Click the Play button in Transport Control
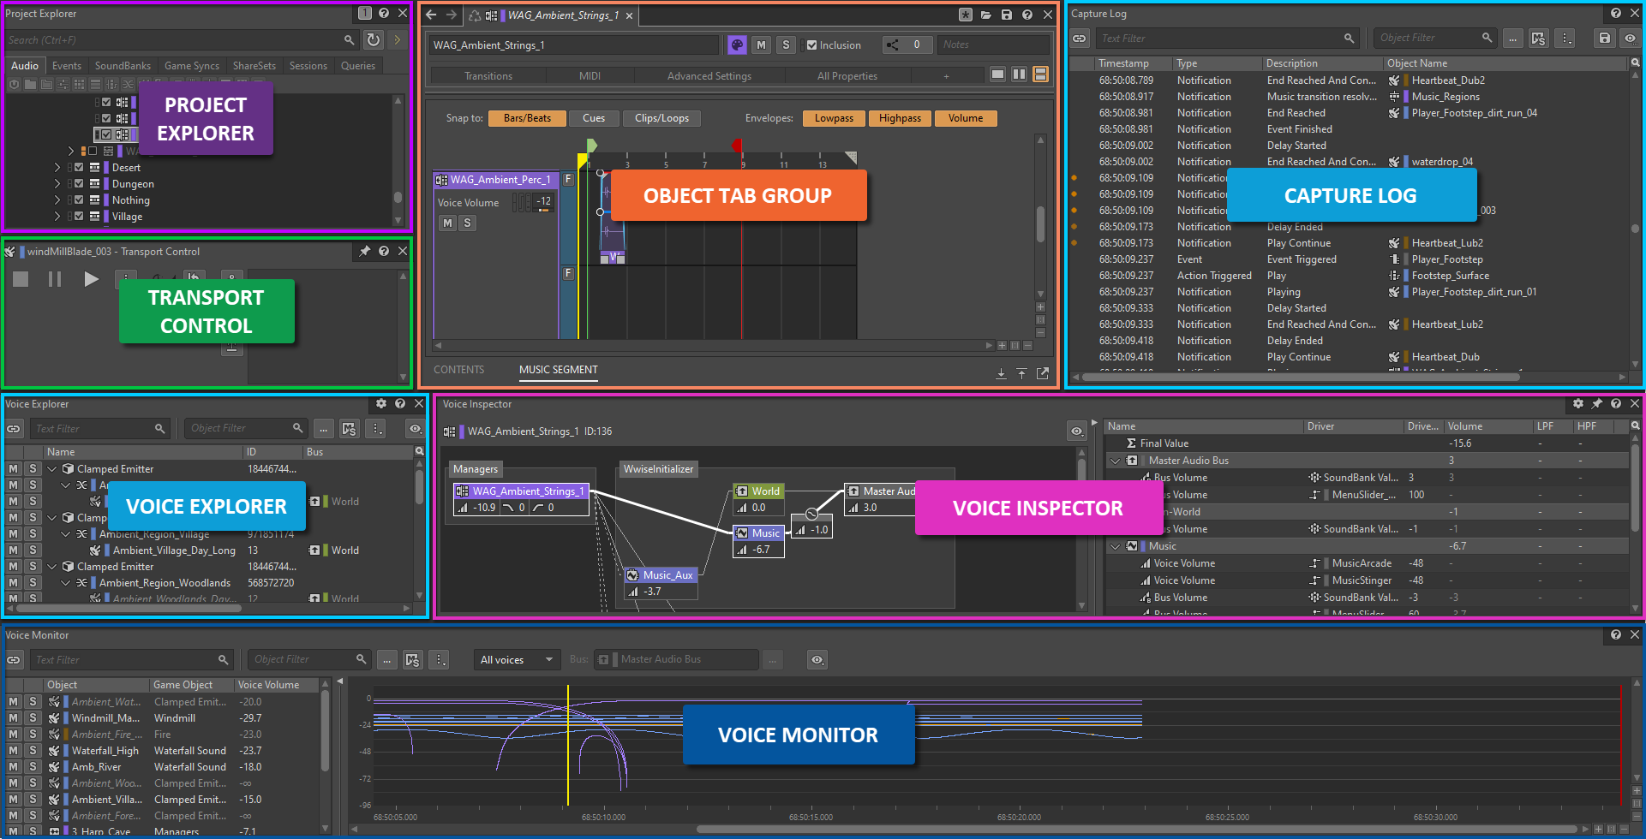 (91, 279)
